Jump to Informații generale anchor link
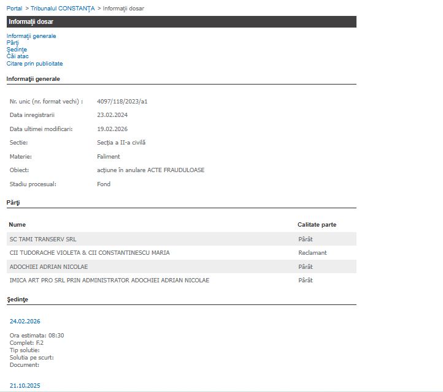 tap(31, 36)
